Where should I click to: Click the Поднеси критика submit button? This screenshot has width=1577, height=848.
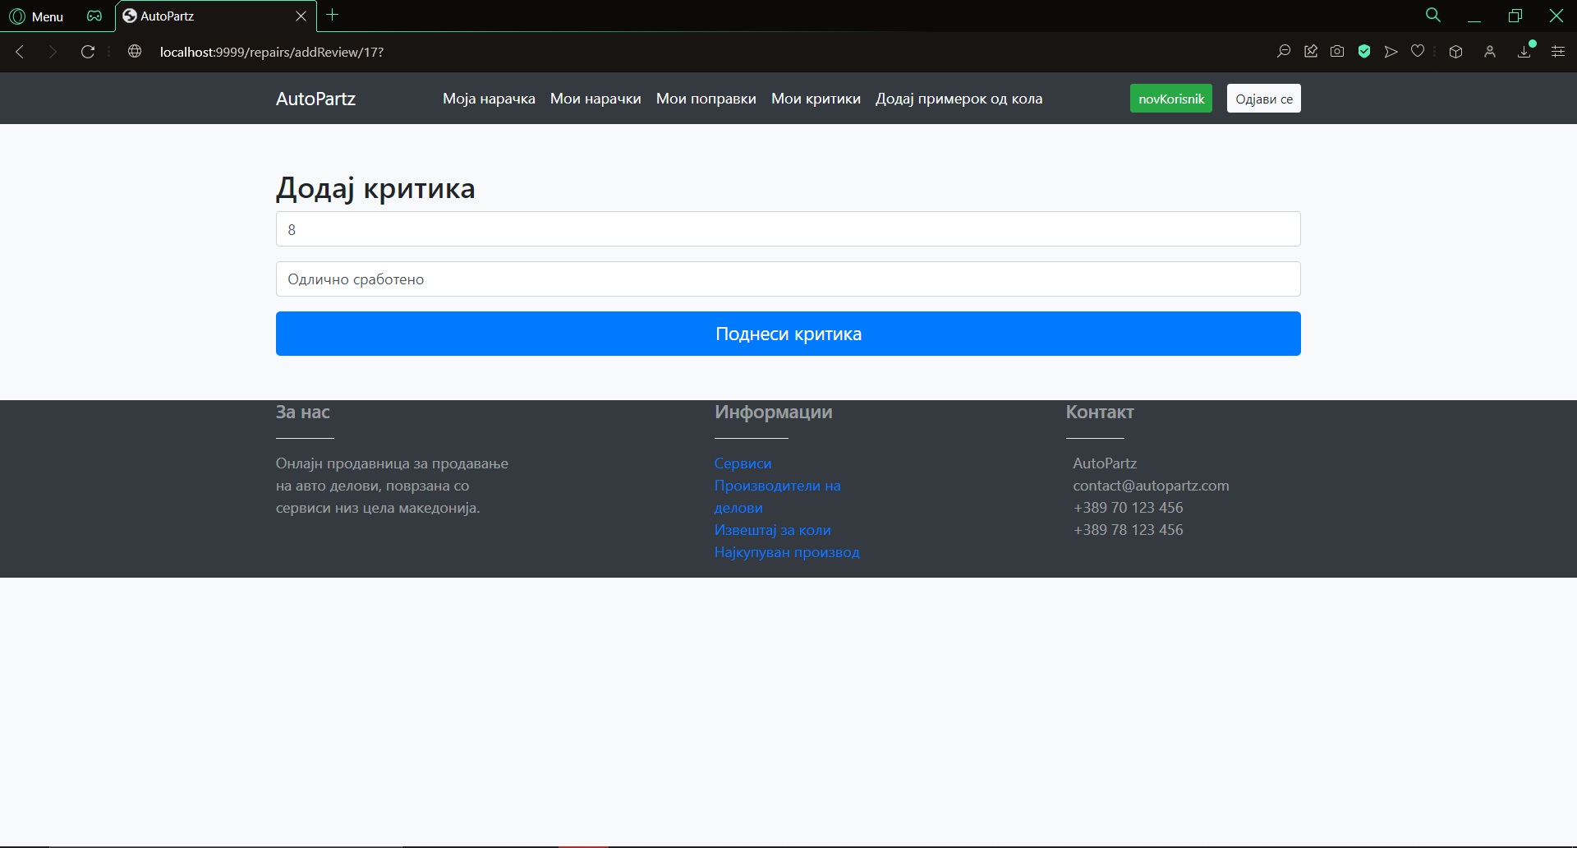coord(788,334)
